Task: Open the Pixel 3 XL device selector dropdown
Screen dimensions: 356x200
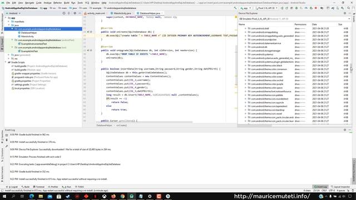Action: point(266,8)
